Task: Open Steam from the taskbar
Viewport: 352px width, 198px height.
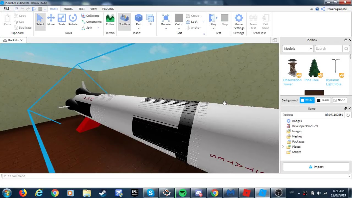Action: 103,193
